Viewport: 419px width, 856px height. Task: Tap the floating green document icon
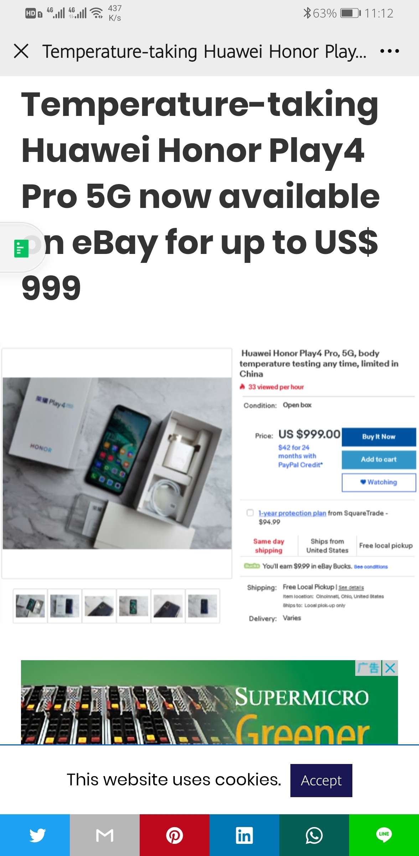(x=21, y=248)
